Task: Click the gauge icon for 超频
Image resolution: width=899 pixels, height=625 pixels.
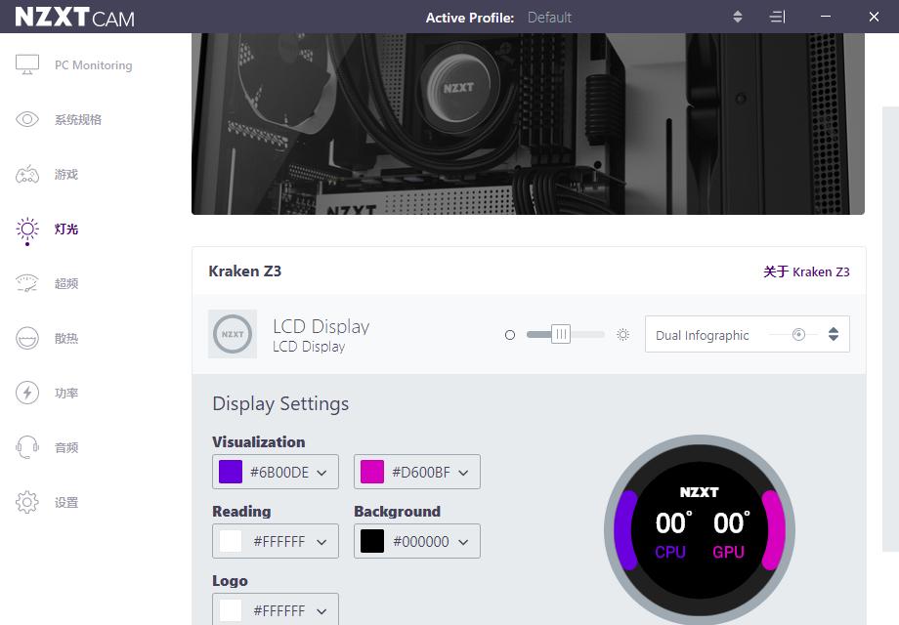Action: [x=27, y=283]
